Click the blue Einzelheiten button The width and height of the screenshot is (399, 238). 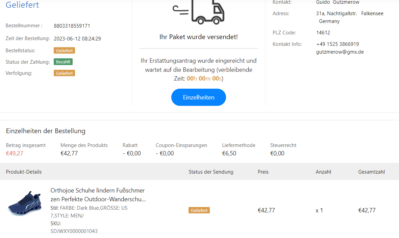199,97
